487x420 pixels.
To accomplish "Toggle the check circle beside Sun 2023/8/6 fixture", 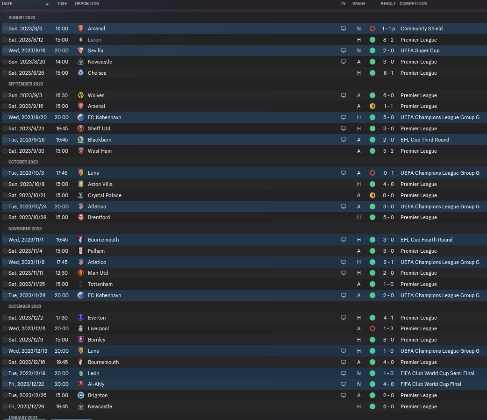I will pos(5,28).
